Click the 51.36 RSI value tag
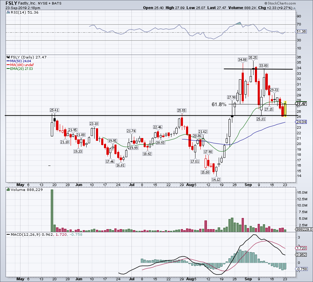Viewport: 313px width, 282px height. point(301,32)
